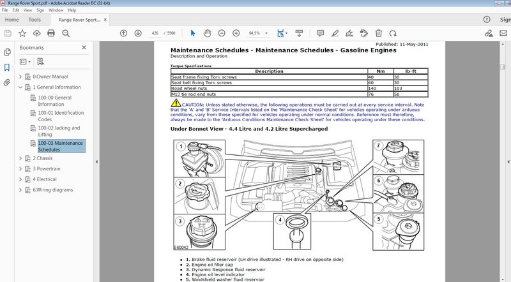Open the View menu
The height and width of the screenshot is (282, 511).
(x=27, y=10)
